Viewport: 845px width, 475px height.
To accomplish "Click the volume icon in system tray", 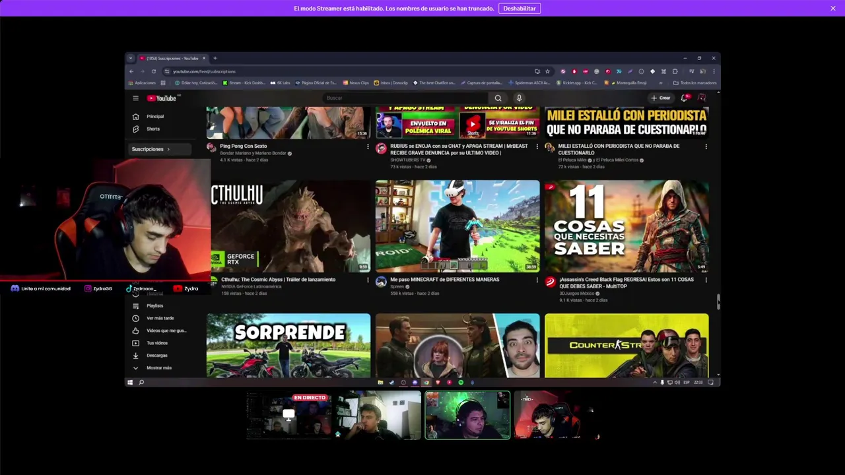I will pos(677,383).
